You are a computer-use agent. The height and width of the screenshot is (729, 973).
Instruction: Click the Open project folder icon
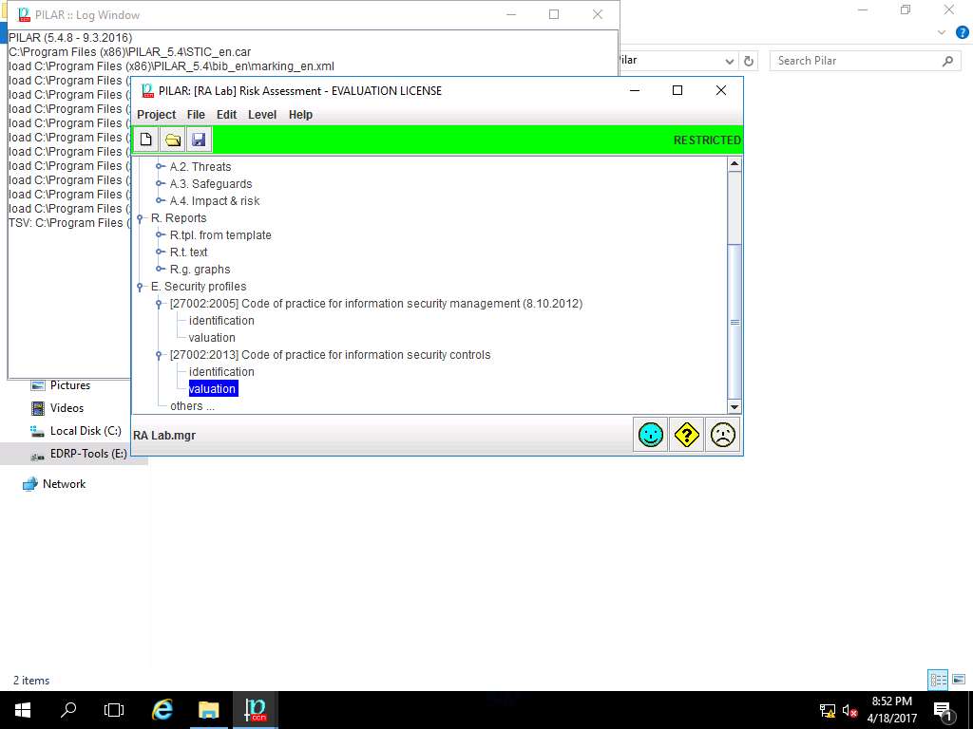pyautogui.click(x=173, y=140)
